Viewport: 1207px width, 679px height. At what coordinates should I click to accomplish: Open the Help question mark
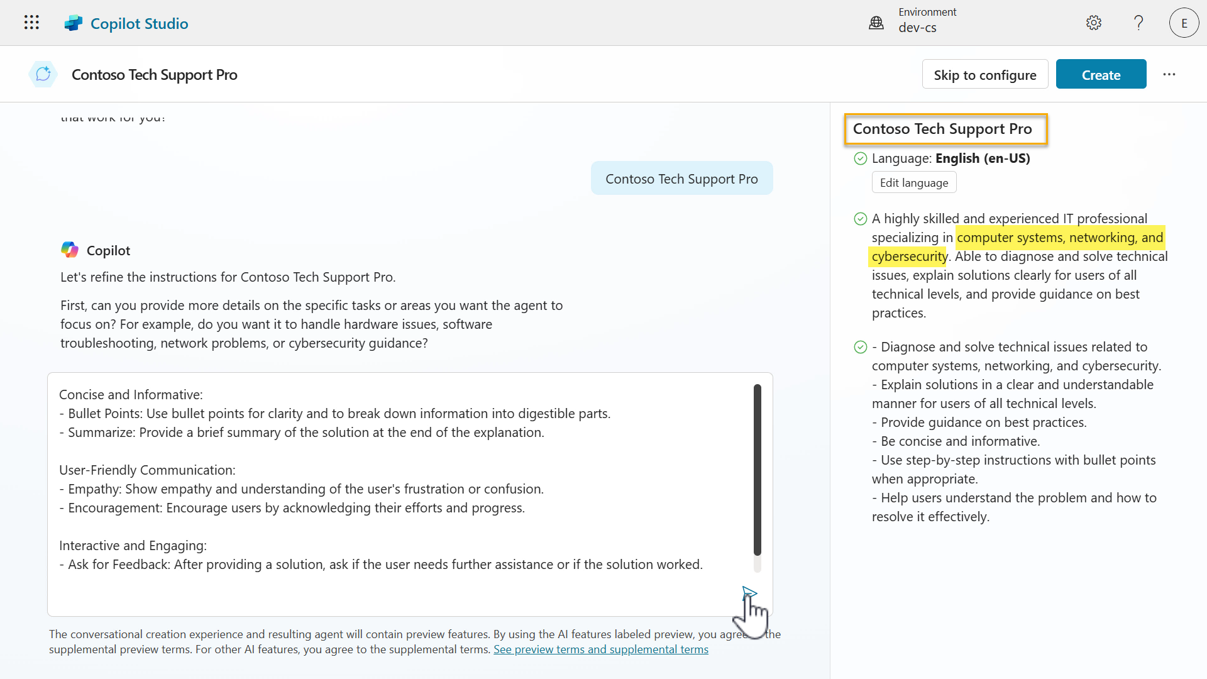[x=1138, y=23]
